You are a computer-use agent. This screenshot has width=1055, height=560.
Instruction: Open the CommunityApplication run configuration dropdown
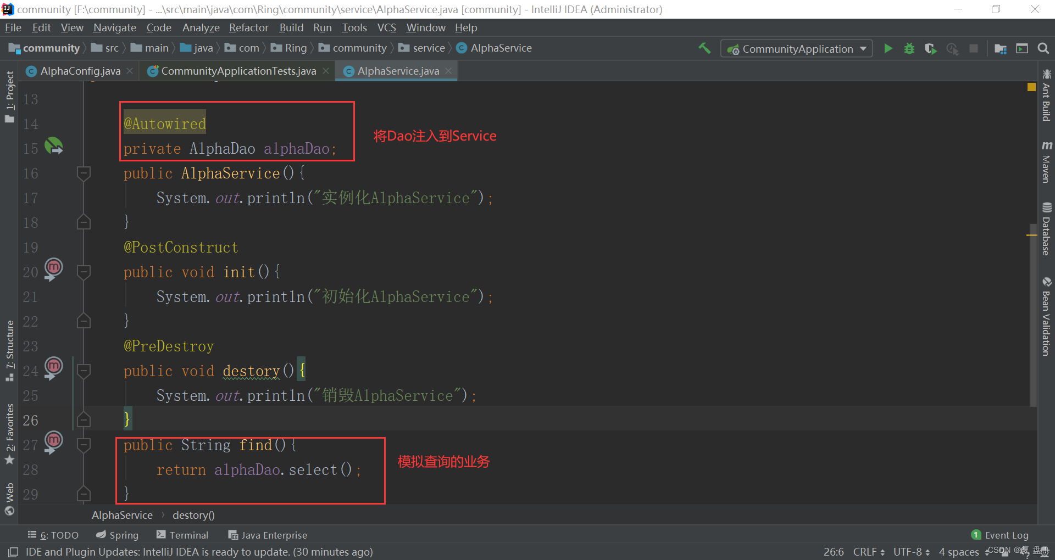(x=797, y=49)
